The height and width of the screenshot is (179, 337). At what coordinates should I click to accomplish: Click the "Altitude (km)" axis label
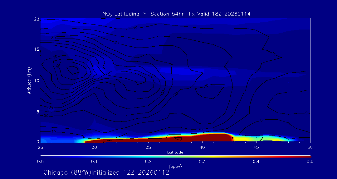click(29, 81)
